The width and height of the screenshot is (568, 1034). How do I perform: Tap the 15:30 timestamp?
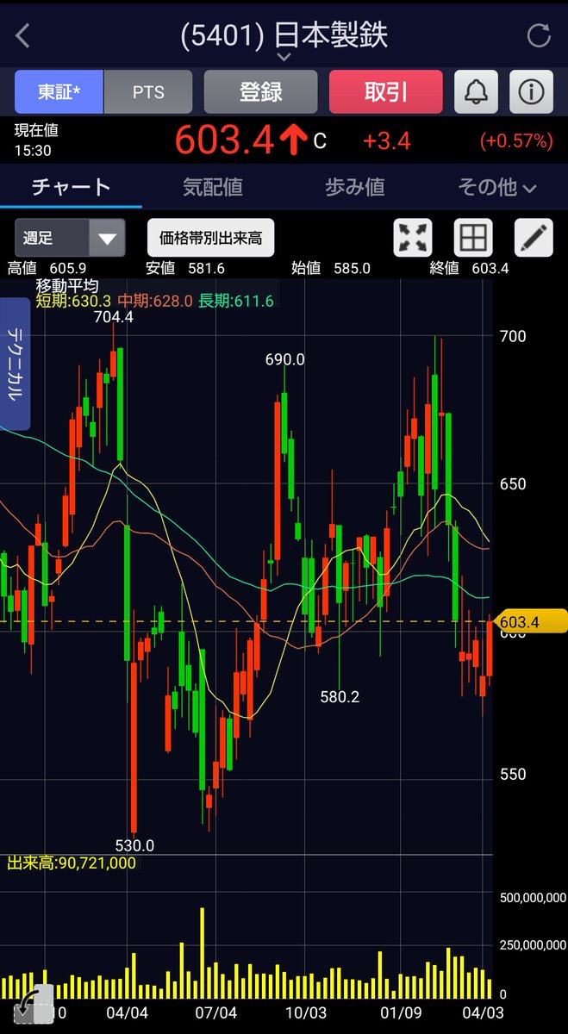(33, 149)
